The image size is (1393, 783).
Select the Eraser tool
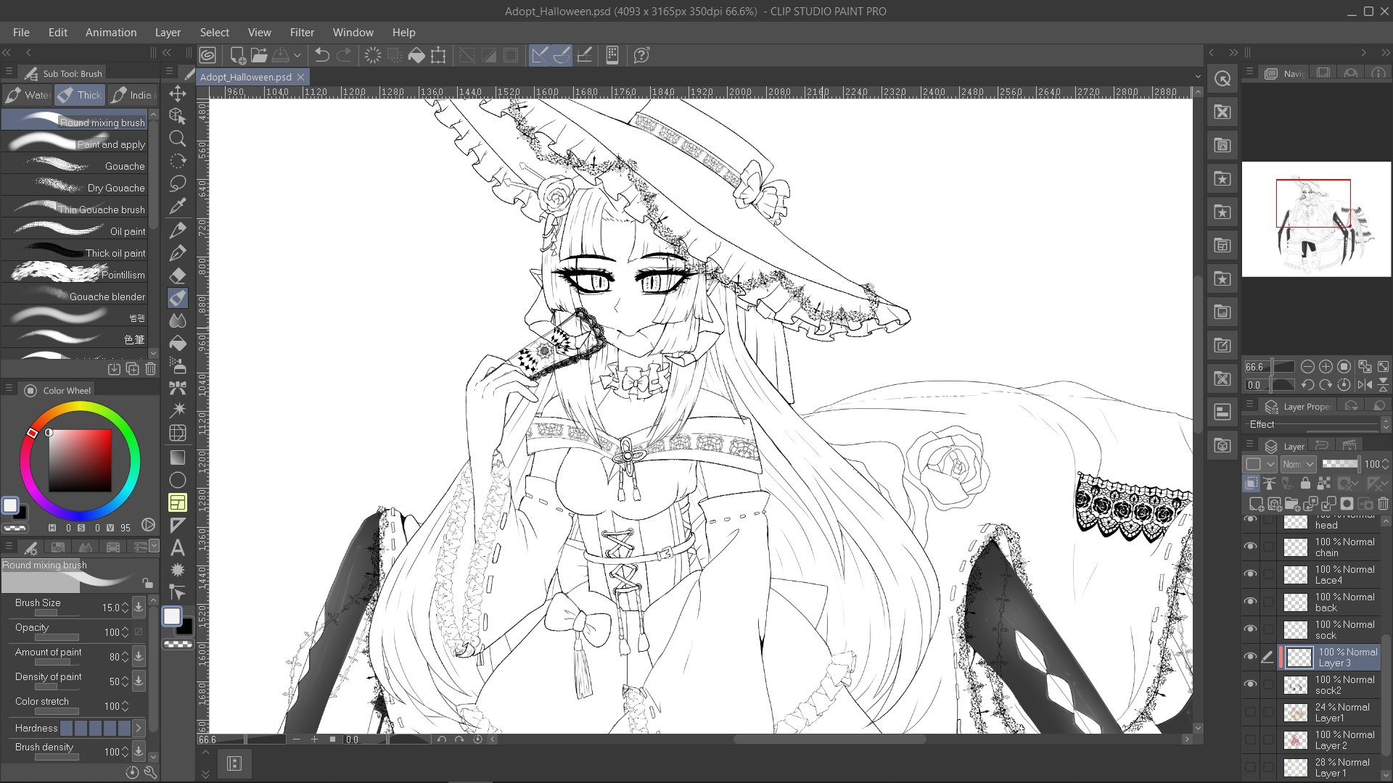pyautogui.click(x=178, y=275)
